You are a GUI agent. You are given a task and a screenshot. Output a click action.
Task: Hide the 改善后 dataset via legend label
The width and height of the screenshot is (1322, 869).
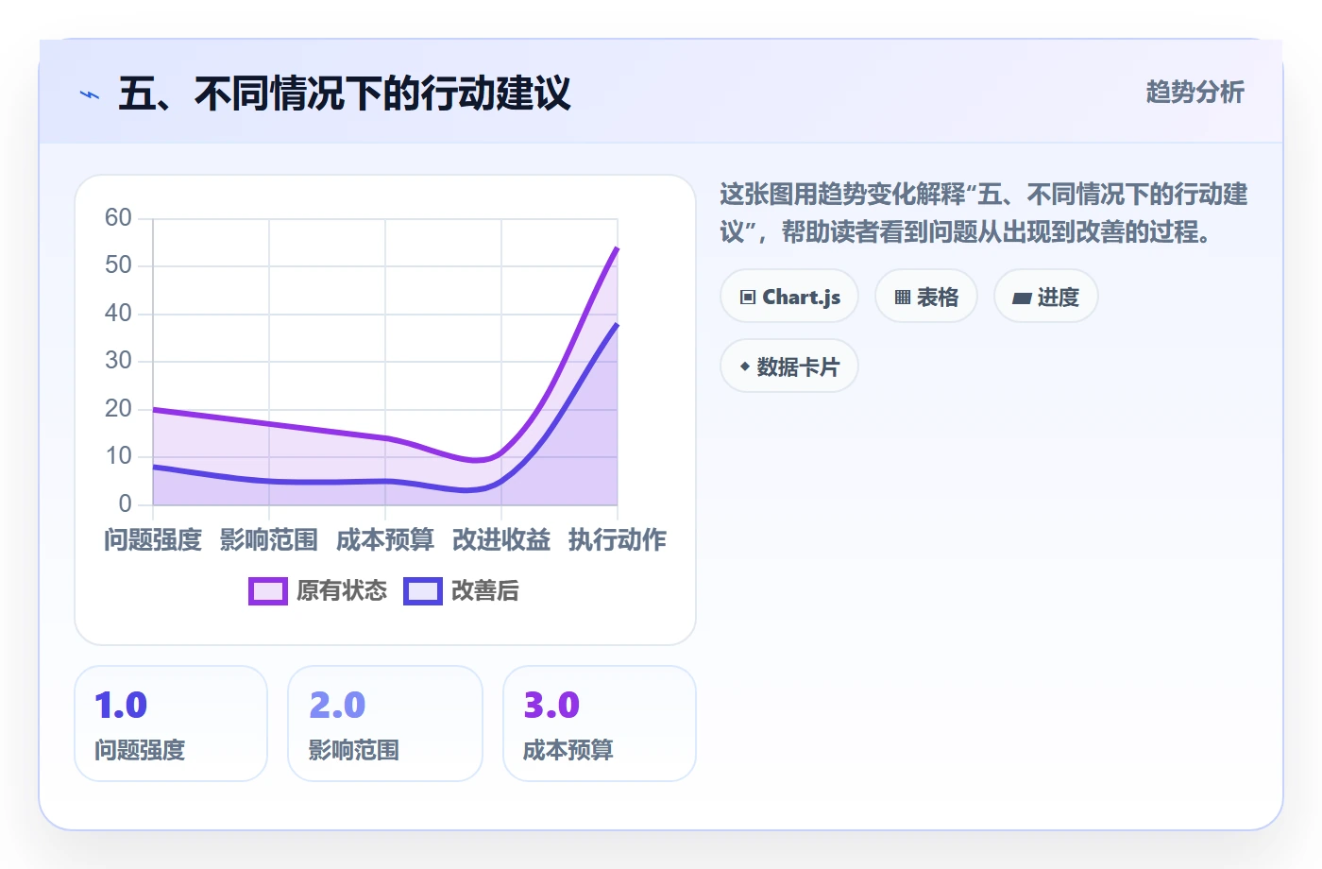click(x=485, y=591)
